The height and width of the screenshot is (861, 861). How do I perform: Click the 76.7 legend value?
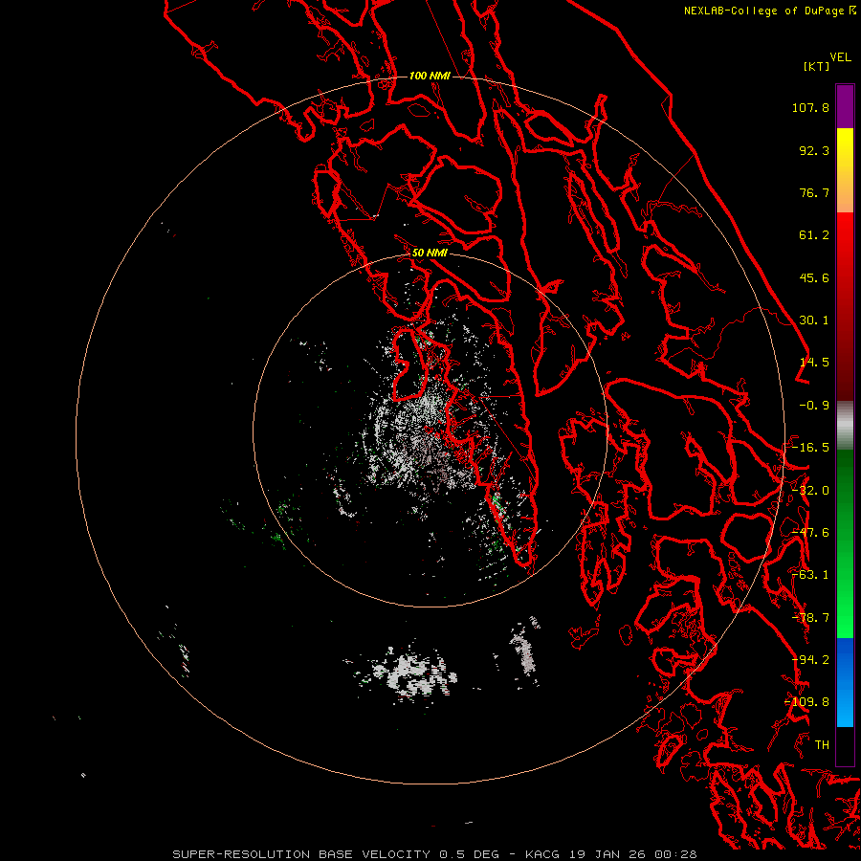814,192
